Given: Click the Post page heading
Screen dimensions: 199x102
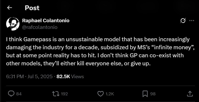Looking at the screenshot, I should [32, 8].
